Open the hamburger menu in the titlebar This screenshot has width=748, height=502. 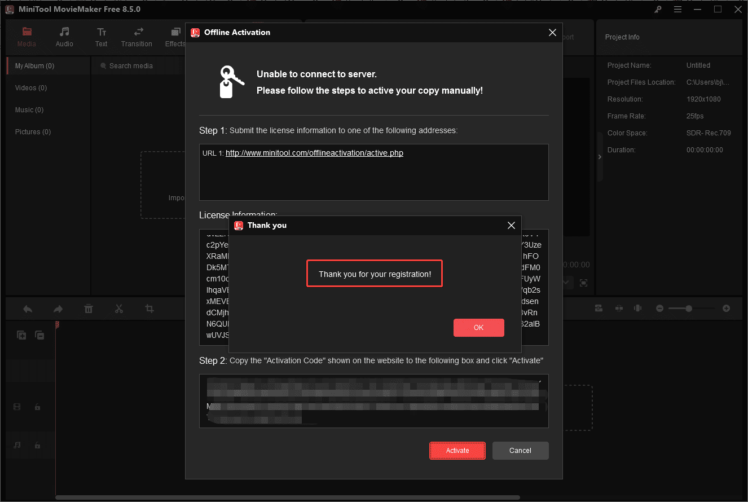(x=677, y=9)
